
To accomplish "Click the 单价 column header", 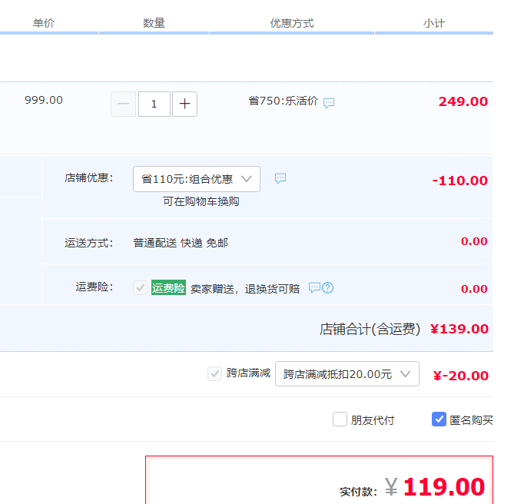I will tap(44, 23).
